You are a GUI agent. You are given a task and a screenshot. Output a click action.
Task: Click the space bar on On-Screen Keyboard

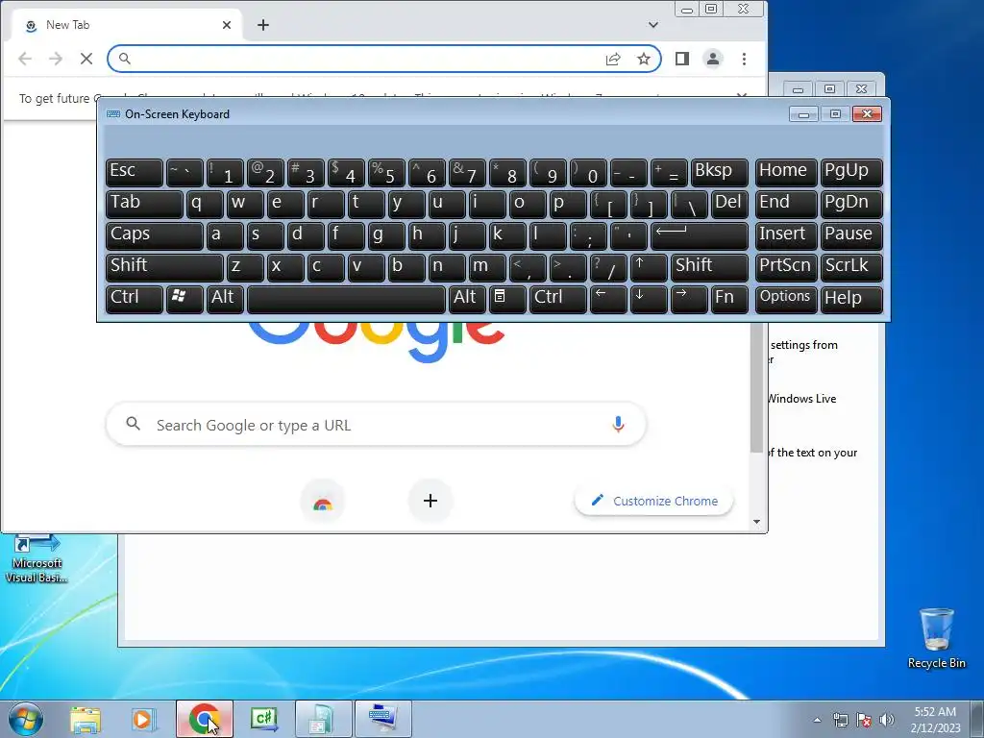pos(346,299)
